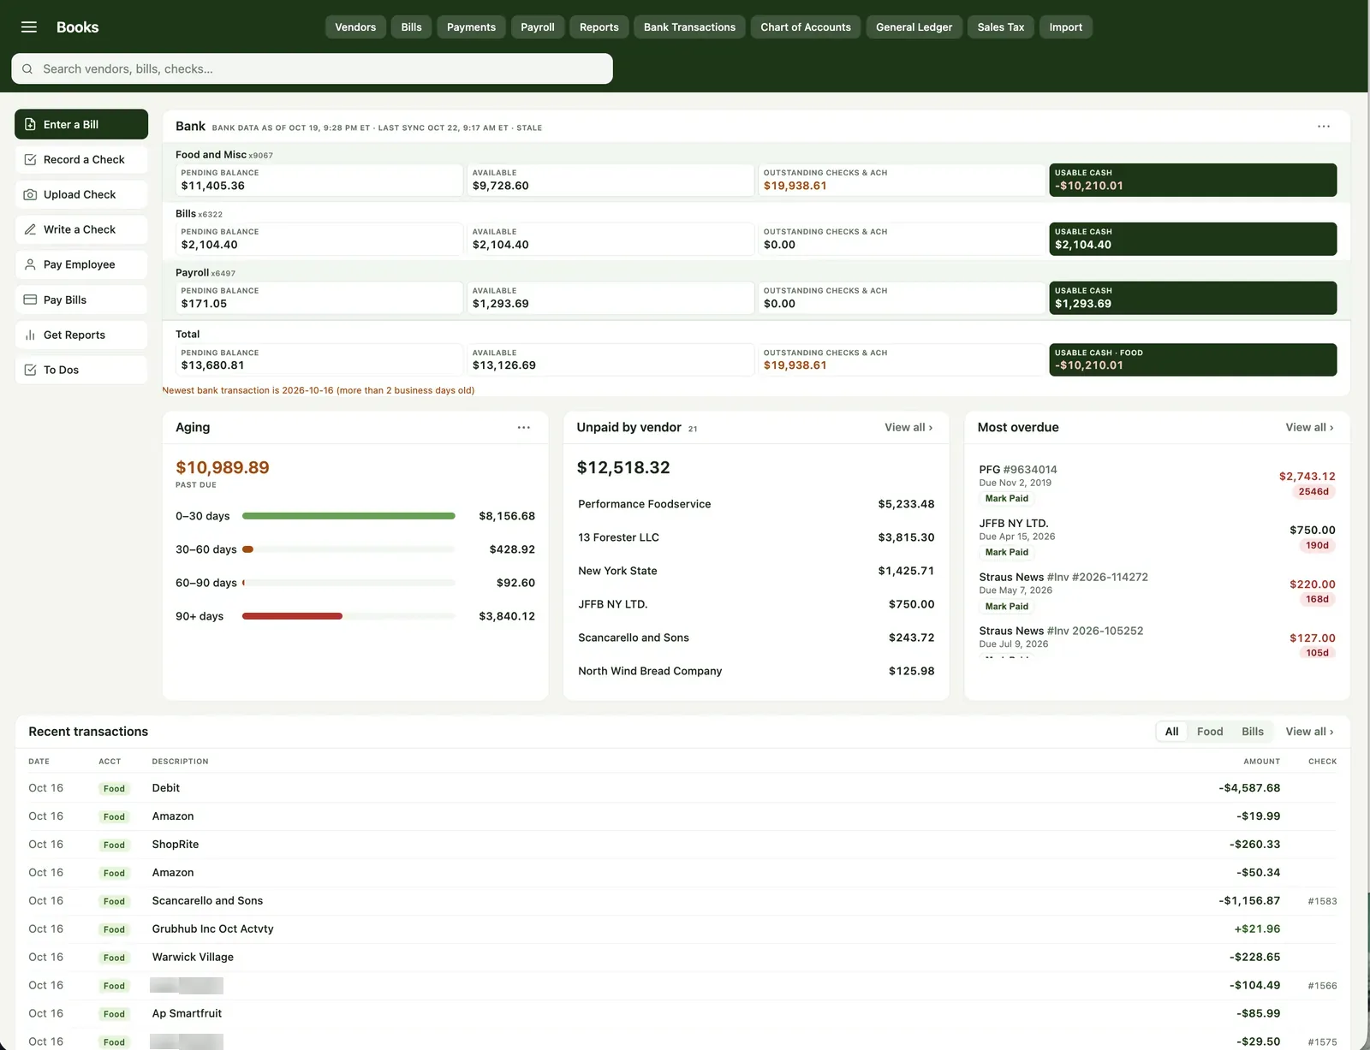Click the Write a Check pen icon
Viewport: 1370px width, 1050px height.
[x=30, y=229]
